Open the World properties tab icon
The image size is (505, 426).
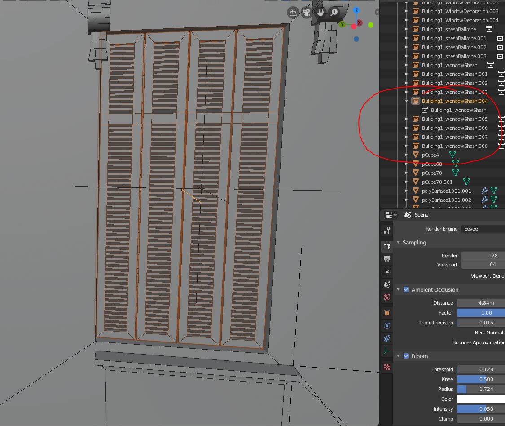(387, 297)
